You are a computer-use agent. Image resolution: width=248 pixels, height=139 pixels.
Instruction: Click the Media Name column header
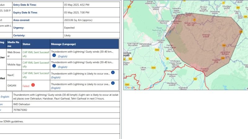(13, 44)
